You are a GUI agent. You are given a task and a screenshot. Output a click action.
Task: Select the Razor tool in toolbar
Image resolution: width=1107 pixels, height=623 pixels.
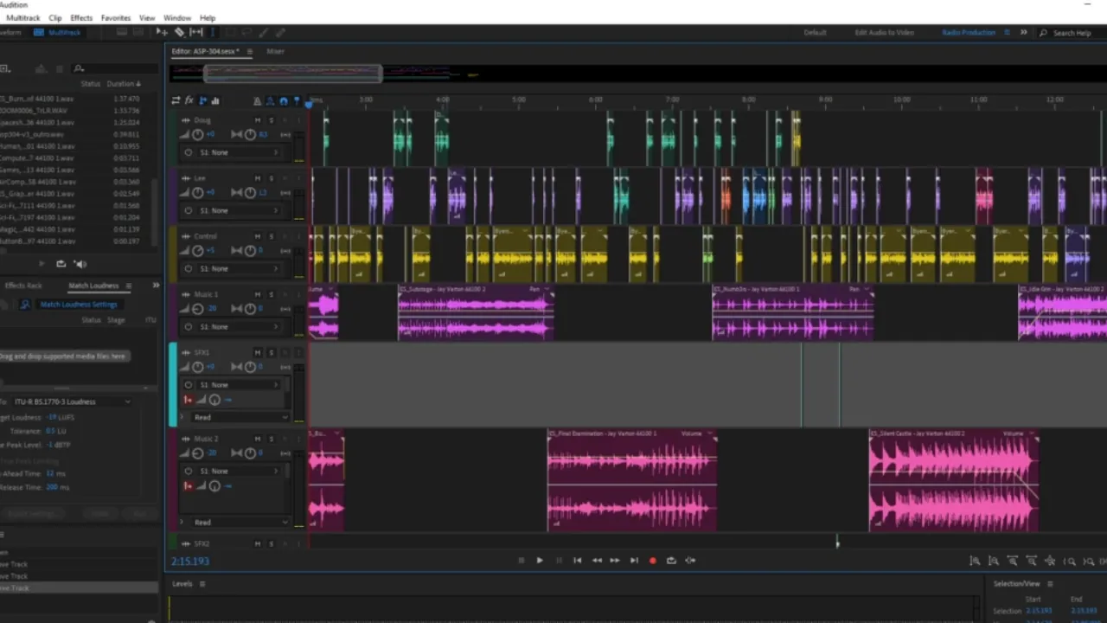coord(180,32)
